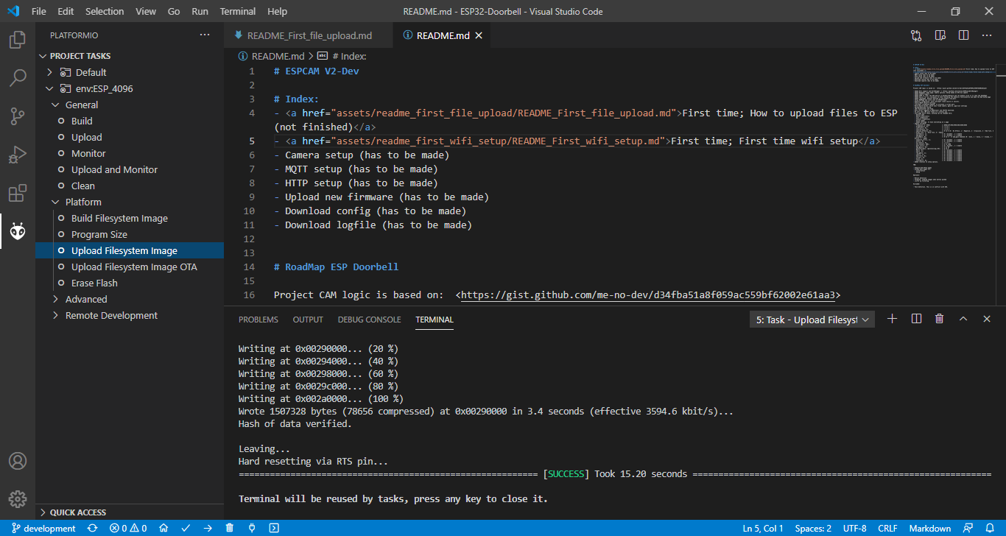Screen dimensions: 1006x536
Task: Select the PlatformIO alien icon
Action: pos(18,232)
